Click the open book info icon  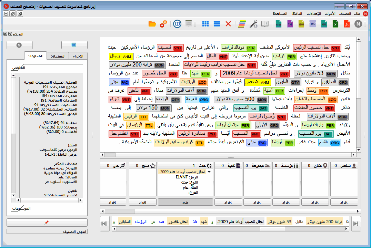click(265, 24)
